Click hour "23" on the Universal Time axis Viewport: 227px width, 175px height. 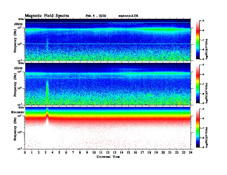pos(184,152)
